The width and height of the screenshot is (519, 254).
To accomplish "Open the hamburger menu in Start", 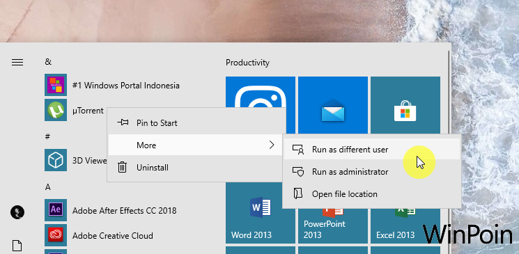I will coord(17,62).
